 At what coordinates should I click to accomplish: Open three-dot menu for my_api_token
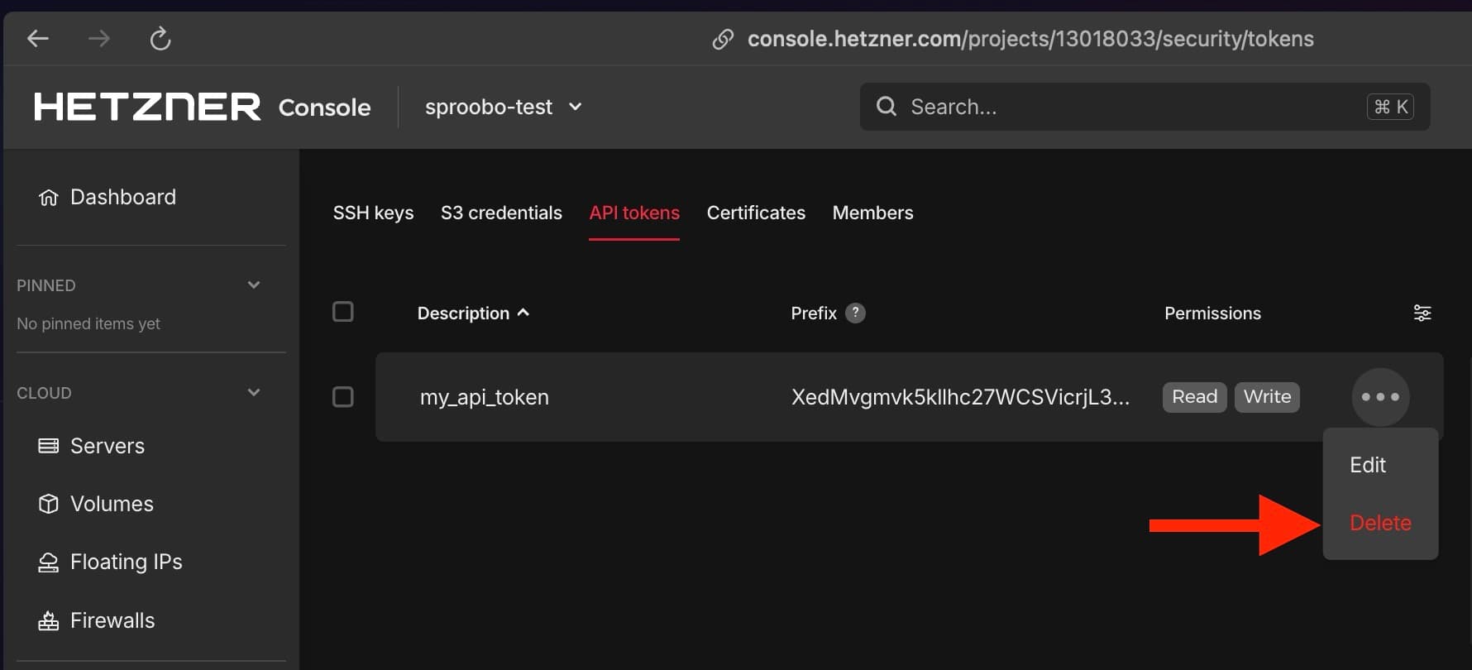[x=1380, y=397]
